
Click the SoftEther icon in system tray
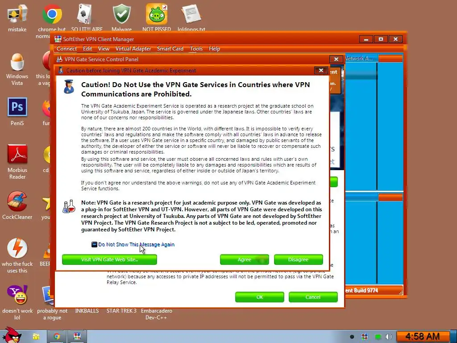click(365, 337)
